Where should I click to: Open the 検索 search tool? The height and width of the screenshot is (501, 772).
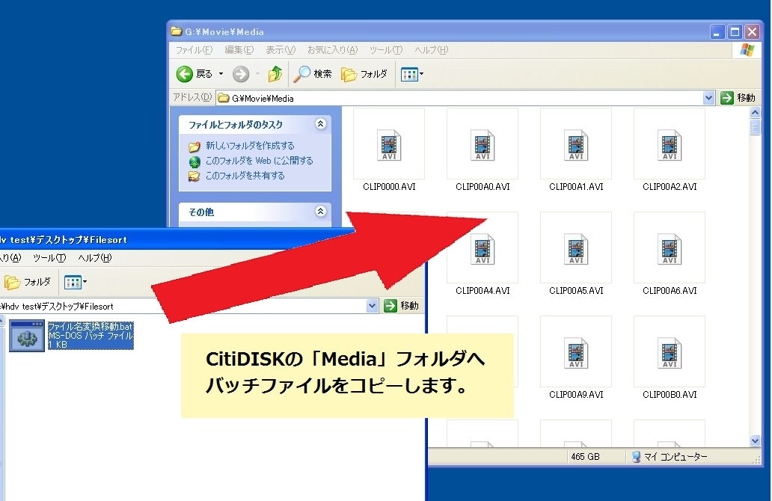[313, 74]
